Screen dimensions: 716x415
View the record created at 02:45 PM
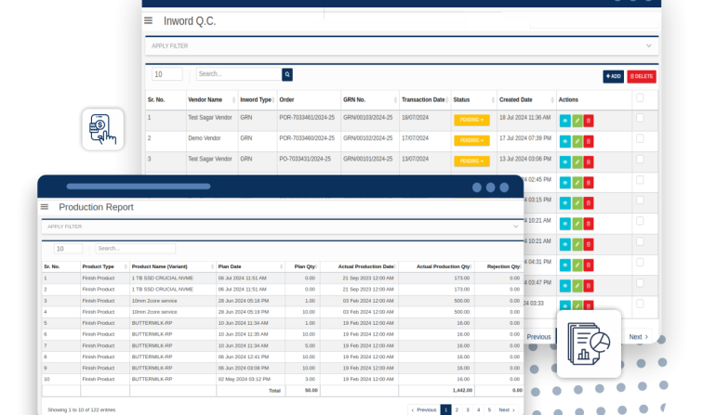564,182
